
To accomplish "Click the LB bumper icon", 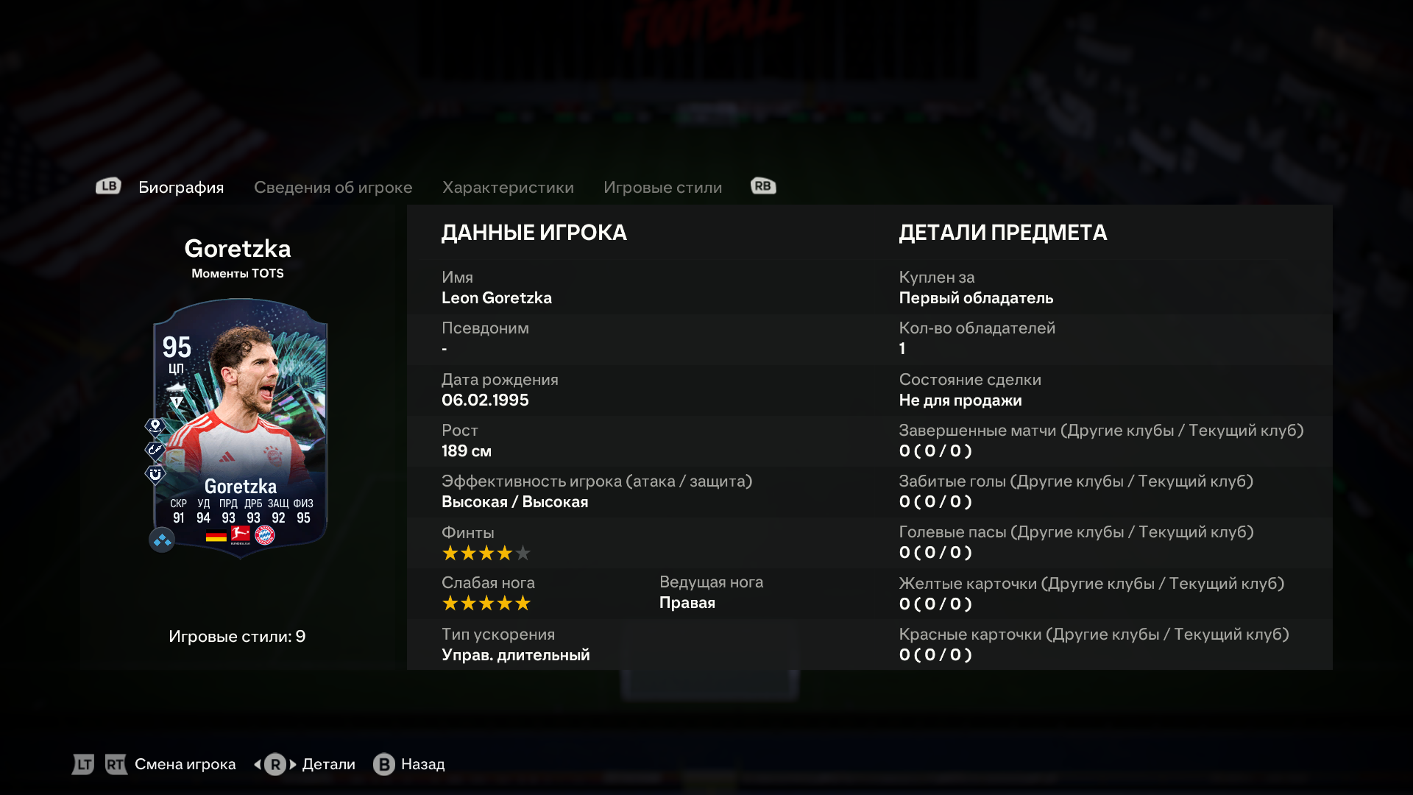I will pos(108,186).
